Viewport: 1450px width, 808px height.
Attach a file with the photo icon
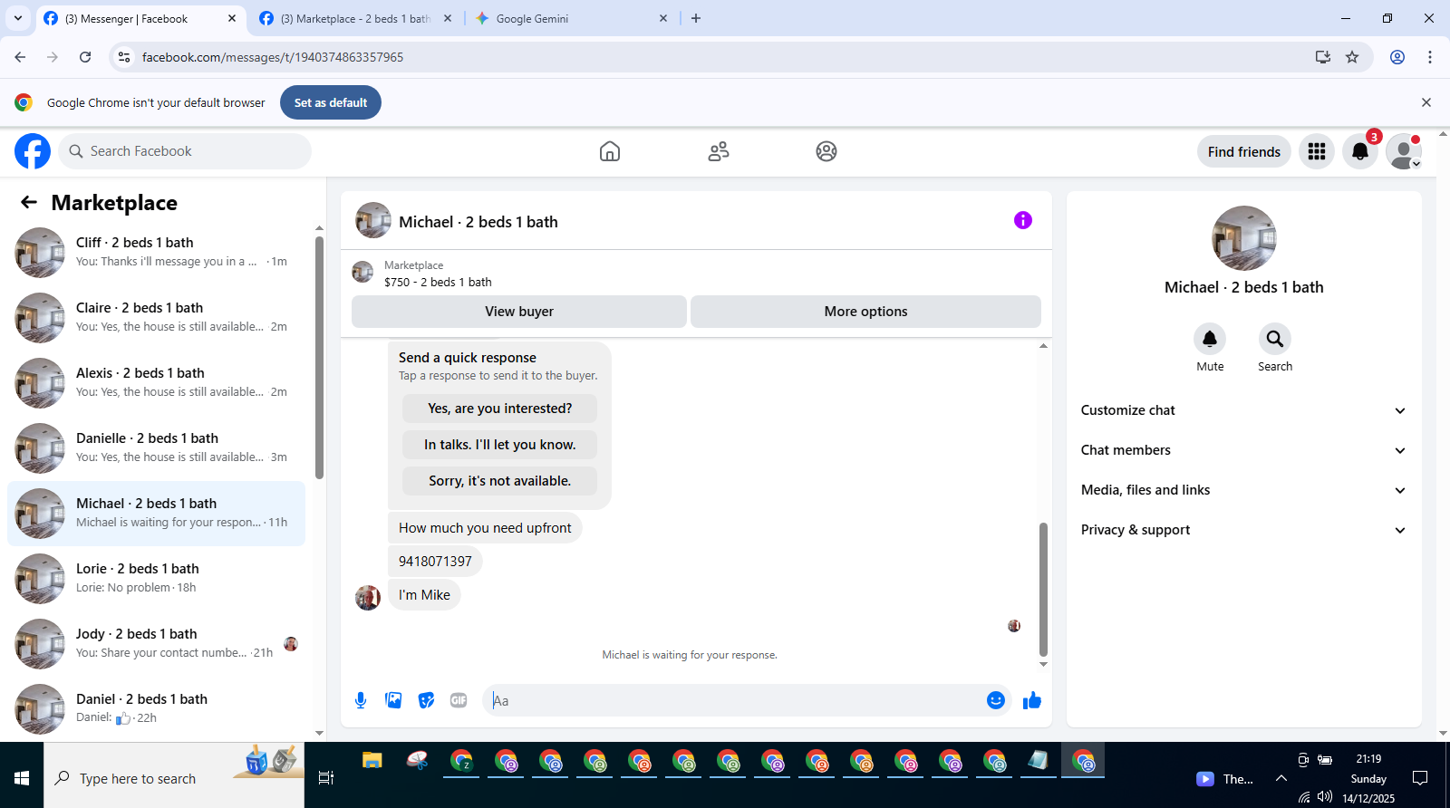[393, 700]
